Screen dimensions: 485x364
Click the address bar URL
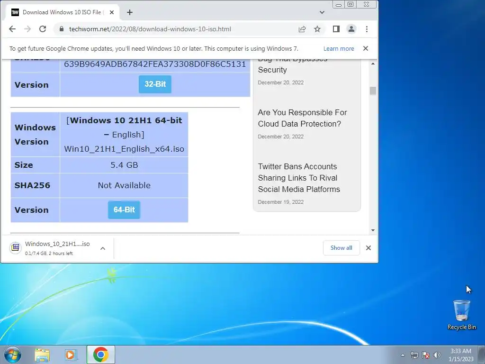(x=150, y=29)
